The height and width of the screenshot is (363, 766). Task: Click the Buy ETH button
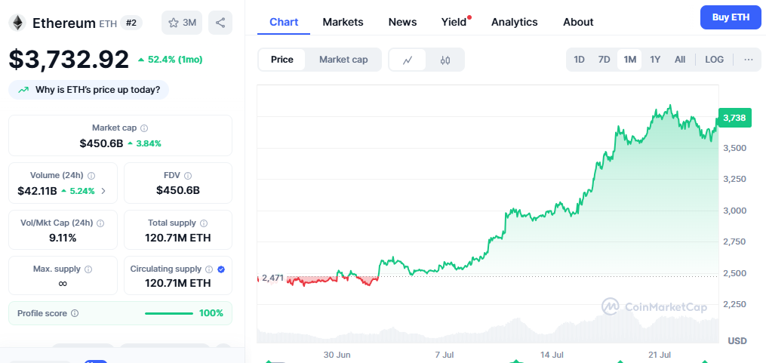tap(731, 17)
